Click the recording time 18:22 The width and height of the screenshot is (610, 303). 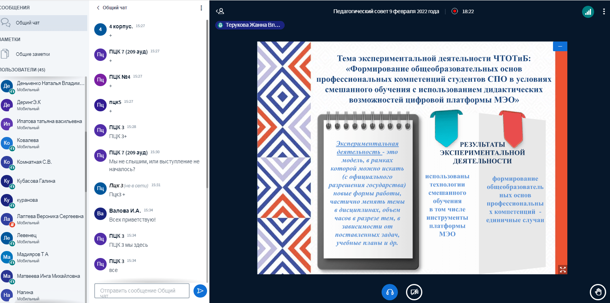pos(468,11)
